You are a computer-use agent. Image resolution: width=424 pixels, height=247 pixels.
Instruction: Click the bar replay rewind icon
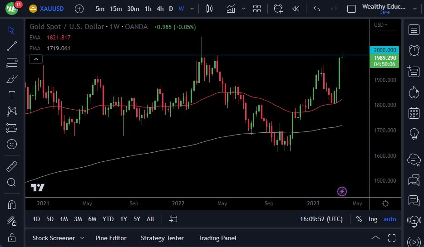(x=296, y=9)
